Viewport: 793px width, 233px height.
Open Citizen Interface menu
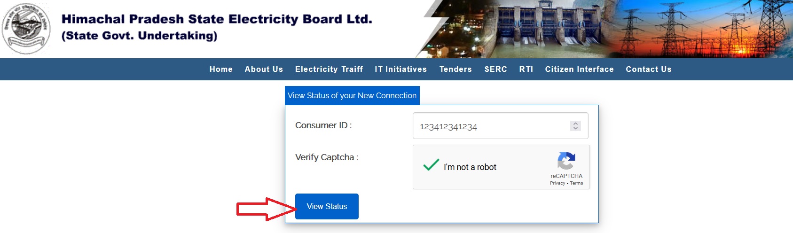point(579,69)
